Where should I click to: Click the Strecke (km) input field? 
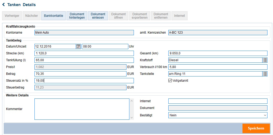click(84, 53)
